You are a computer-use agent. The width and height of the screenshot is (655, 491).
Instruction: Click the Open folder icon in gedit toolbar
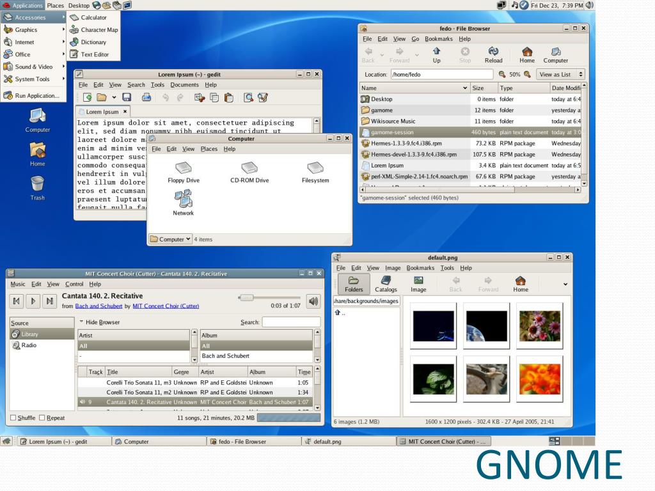[x=102, y=98]
